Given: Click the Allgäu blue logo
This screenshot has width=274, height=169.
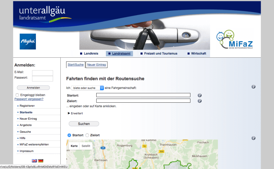Looking at the screenshot, I should [28, 42].
